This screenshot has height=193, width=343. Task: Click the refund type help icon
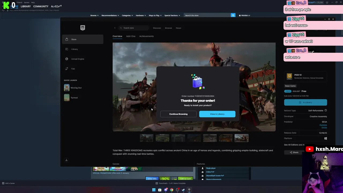tap(326, 110)
